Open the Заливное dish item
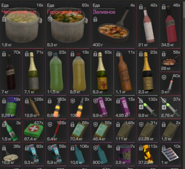 click(113, 25)
